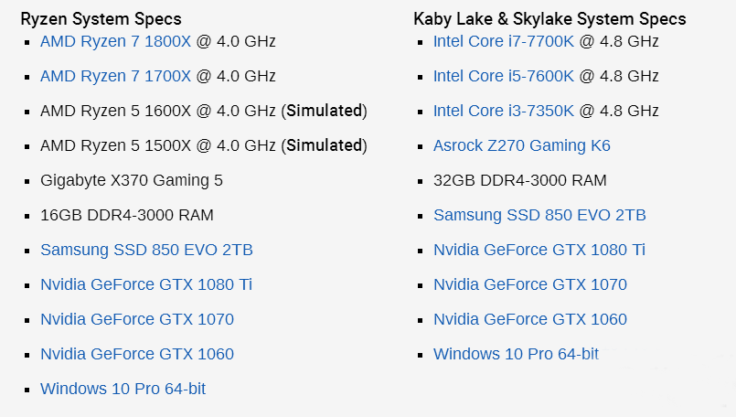Screen dimensions: 736x417
Task: Open Windows 10 Pro link in Kaby Lake list
Action: (x=516, y=354)
